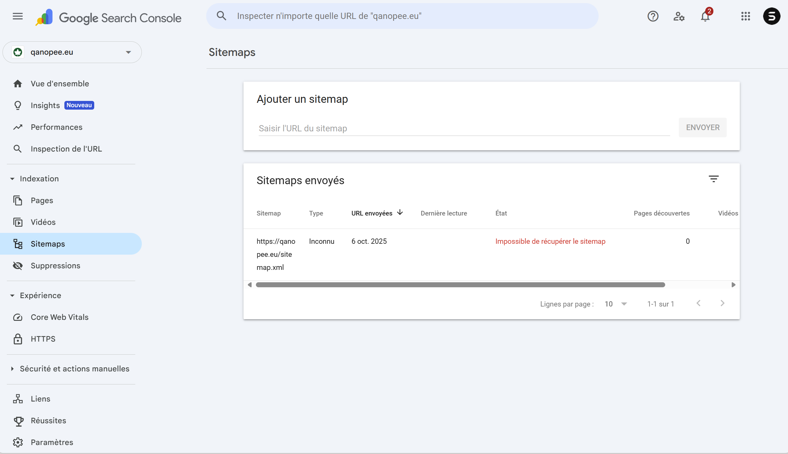Click the help question mark icon
Viewport: 788px width, 454px height.
click(x=653, y=16)
